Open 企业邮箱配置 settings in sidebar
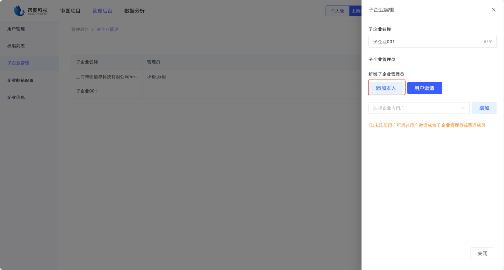Image resolution: width=504 pixels, height=270 pixels. coord(20,80)
